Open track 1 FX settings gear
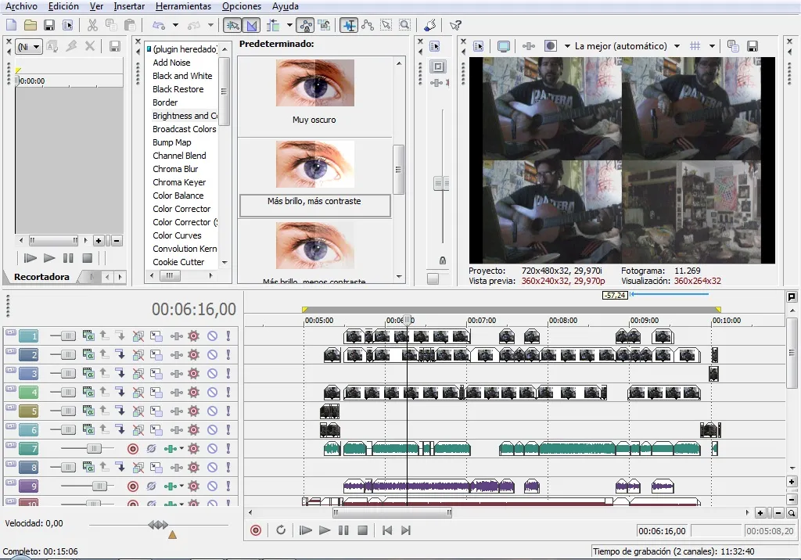The height and width of the screenshot is (560, 801). [x=194, y=336]
